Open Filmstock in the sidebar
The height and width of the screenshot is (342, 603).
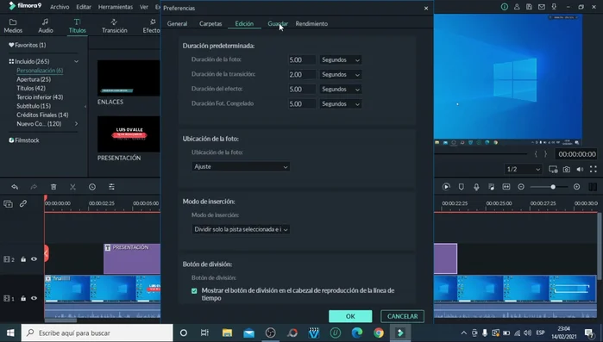click(x=24, y=140)
